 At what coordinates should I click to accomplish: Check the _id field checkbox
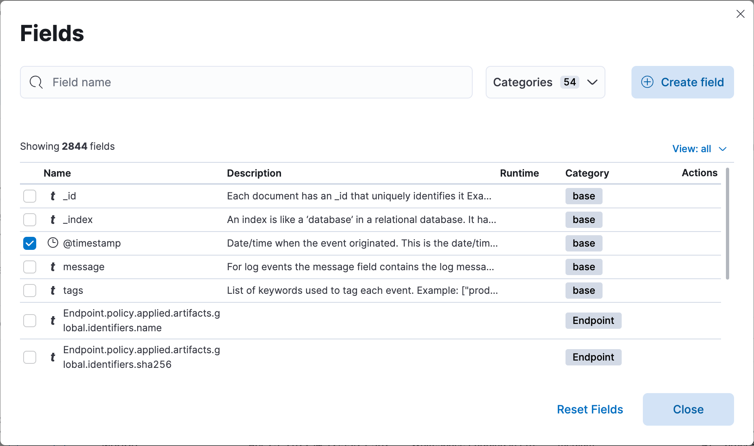(x=29, y=196)
